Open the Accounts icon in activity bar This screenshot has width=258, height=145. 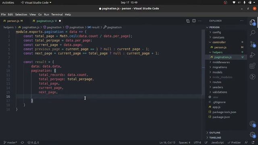click(252, 124)
